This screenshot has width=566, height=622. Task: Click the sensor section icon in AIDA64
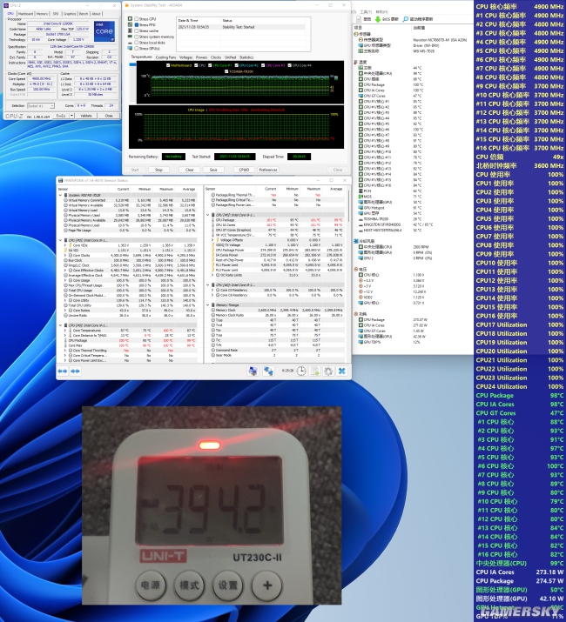coord(355,34)
